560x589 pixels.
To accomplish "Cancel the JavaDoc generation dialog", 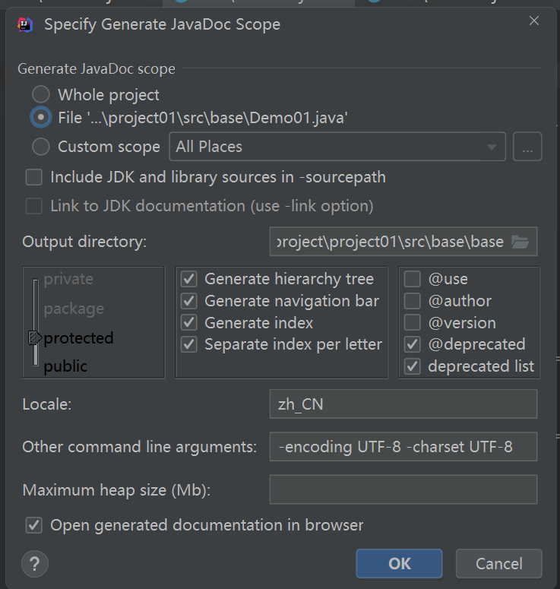I will (498, 563).
